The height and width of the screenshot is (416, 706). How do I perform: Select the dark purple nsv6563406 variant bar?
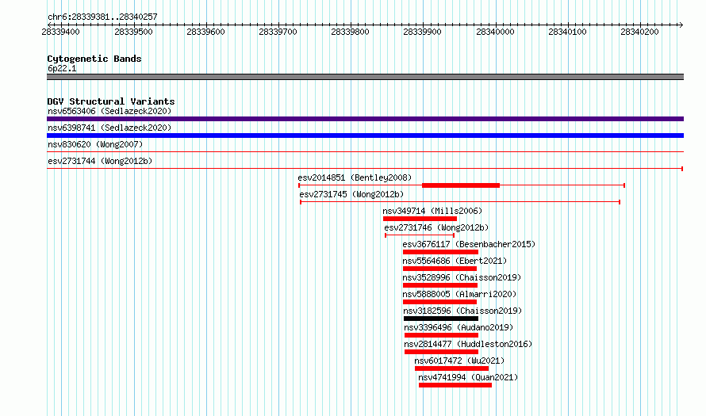[x=365, y=119]
